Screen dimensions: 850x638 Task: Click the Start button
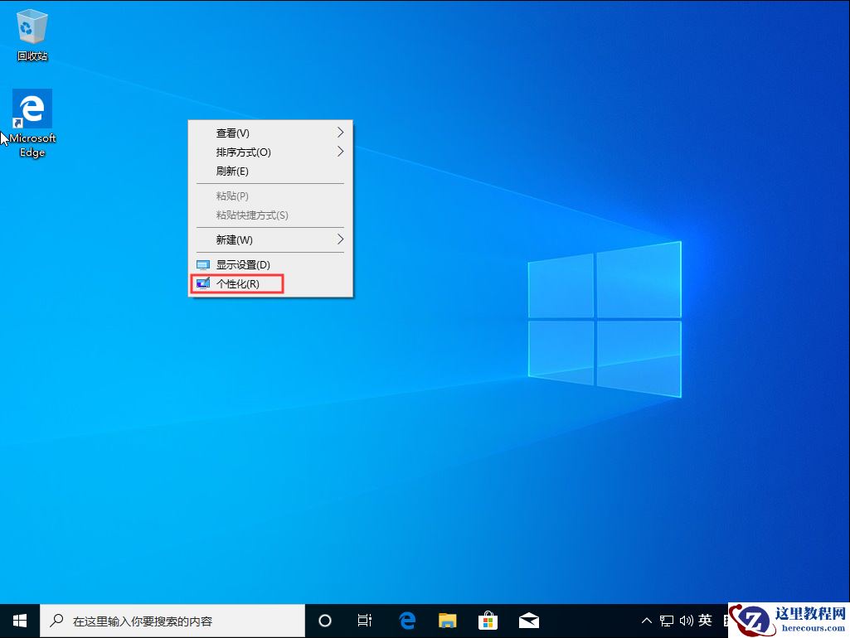click(x=18, y=620)
